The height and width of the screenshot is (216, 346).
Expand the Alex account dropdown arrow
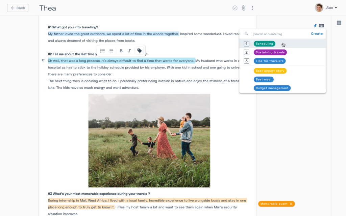click(x=336, y=8)
